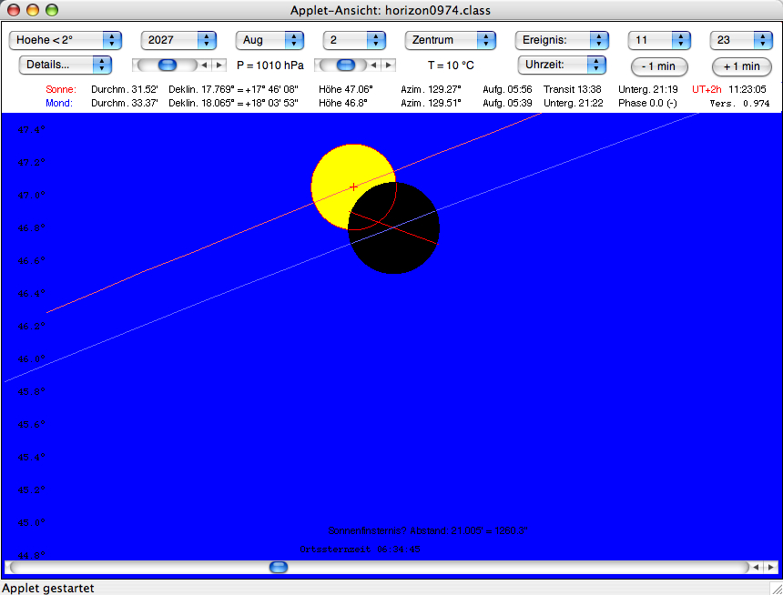Click moon "Unterg. 21:22" value
The height and width of the screenshot is (595, 783).
click(x=574, y=103)
